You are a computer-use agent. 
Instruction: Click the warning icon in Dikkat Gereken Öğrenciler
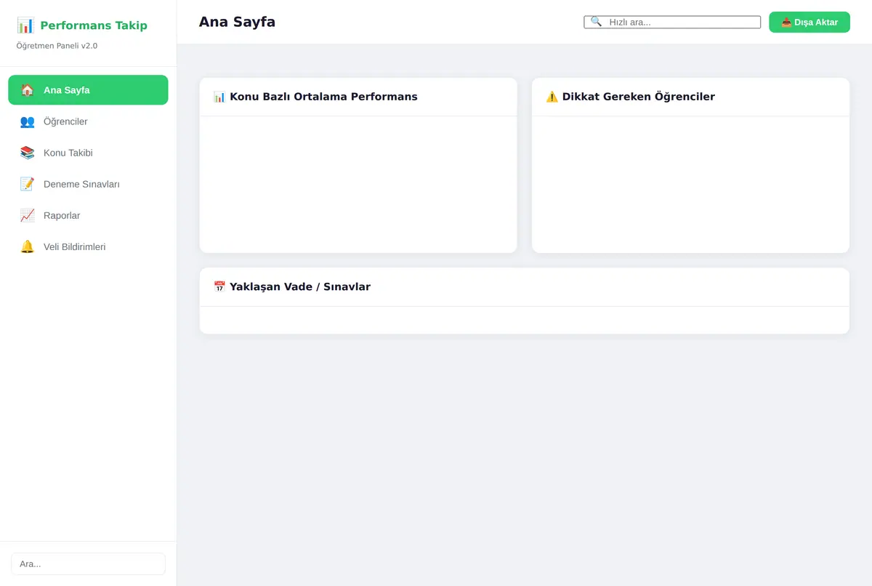coord(552,97)
